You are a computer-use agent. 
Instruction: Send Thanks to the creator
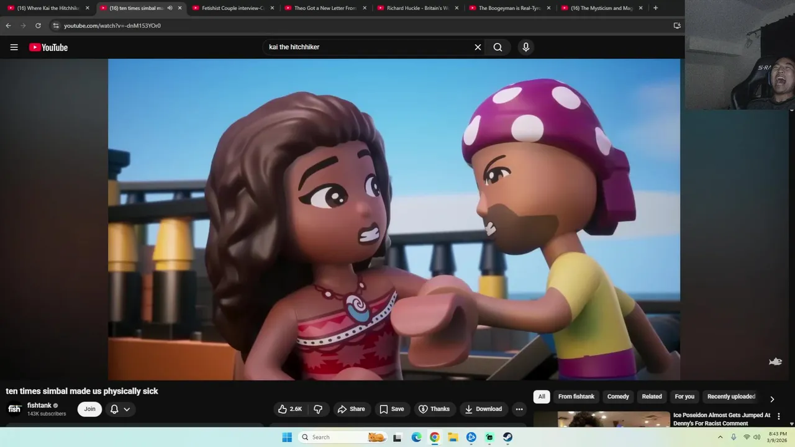click(x=434, y=409)
